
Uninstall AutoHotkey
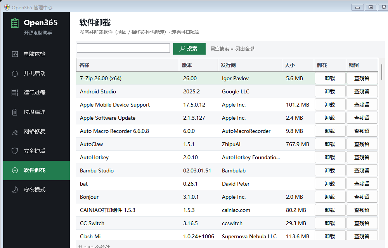tap(330, 157)
